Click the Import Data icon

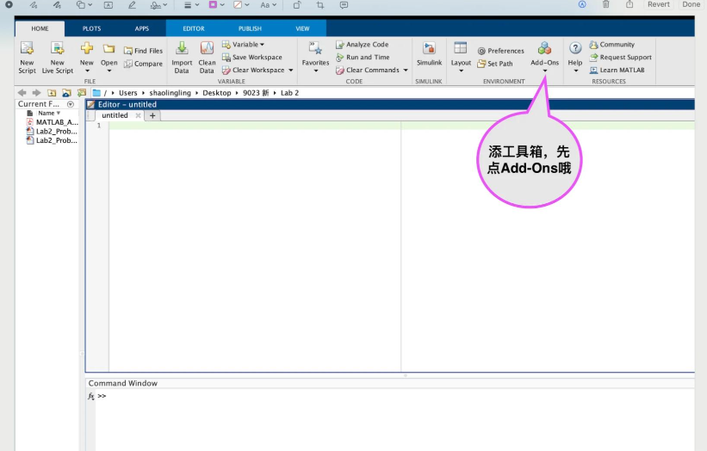click(182, 49)
